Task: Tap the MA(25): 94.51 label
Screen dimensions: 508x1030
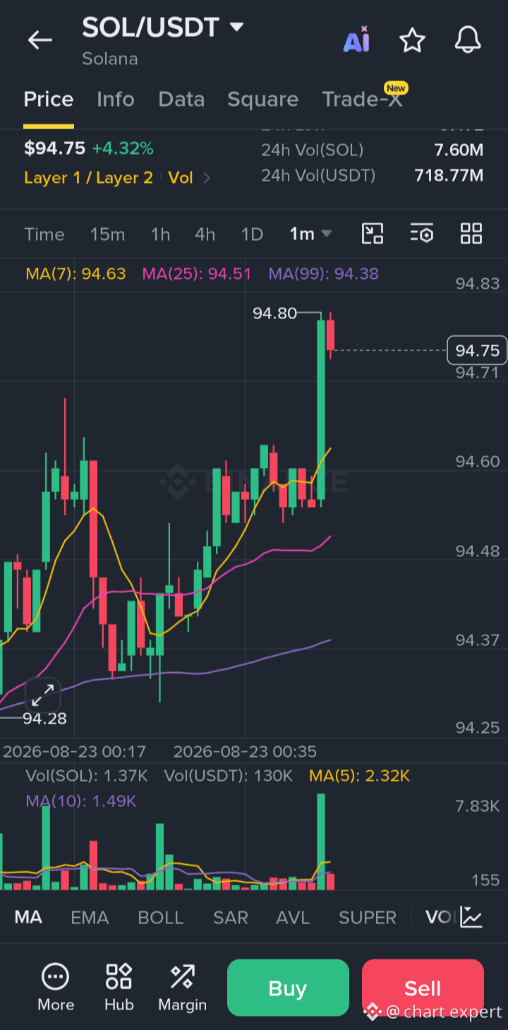Action: coord(197,273)
